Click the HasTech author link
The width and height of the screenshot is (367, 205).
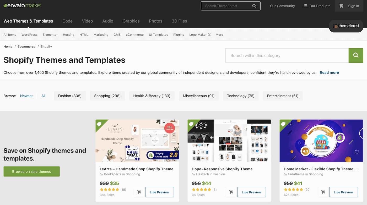pyautogui.click(x=203, y=174)
